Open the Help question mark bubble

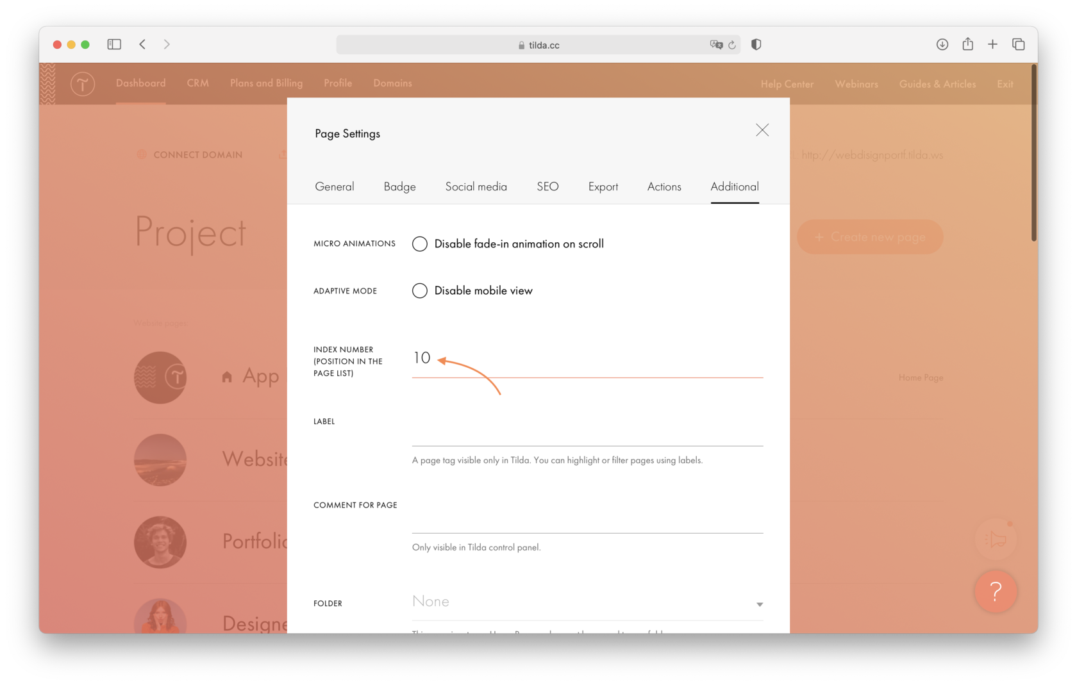pos(995,591)
